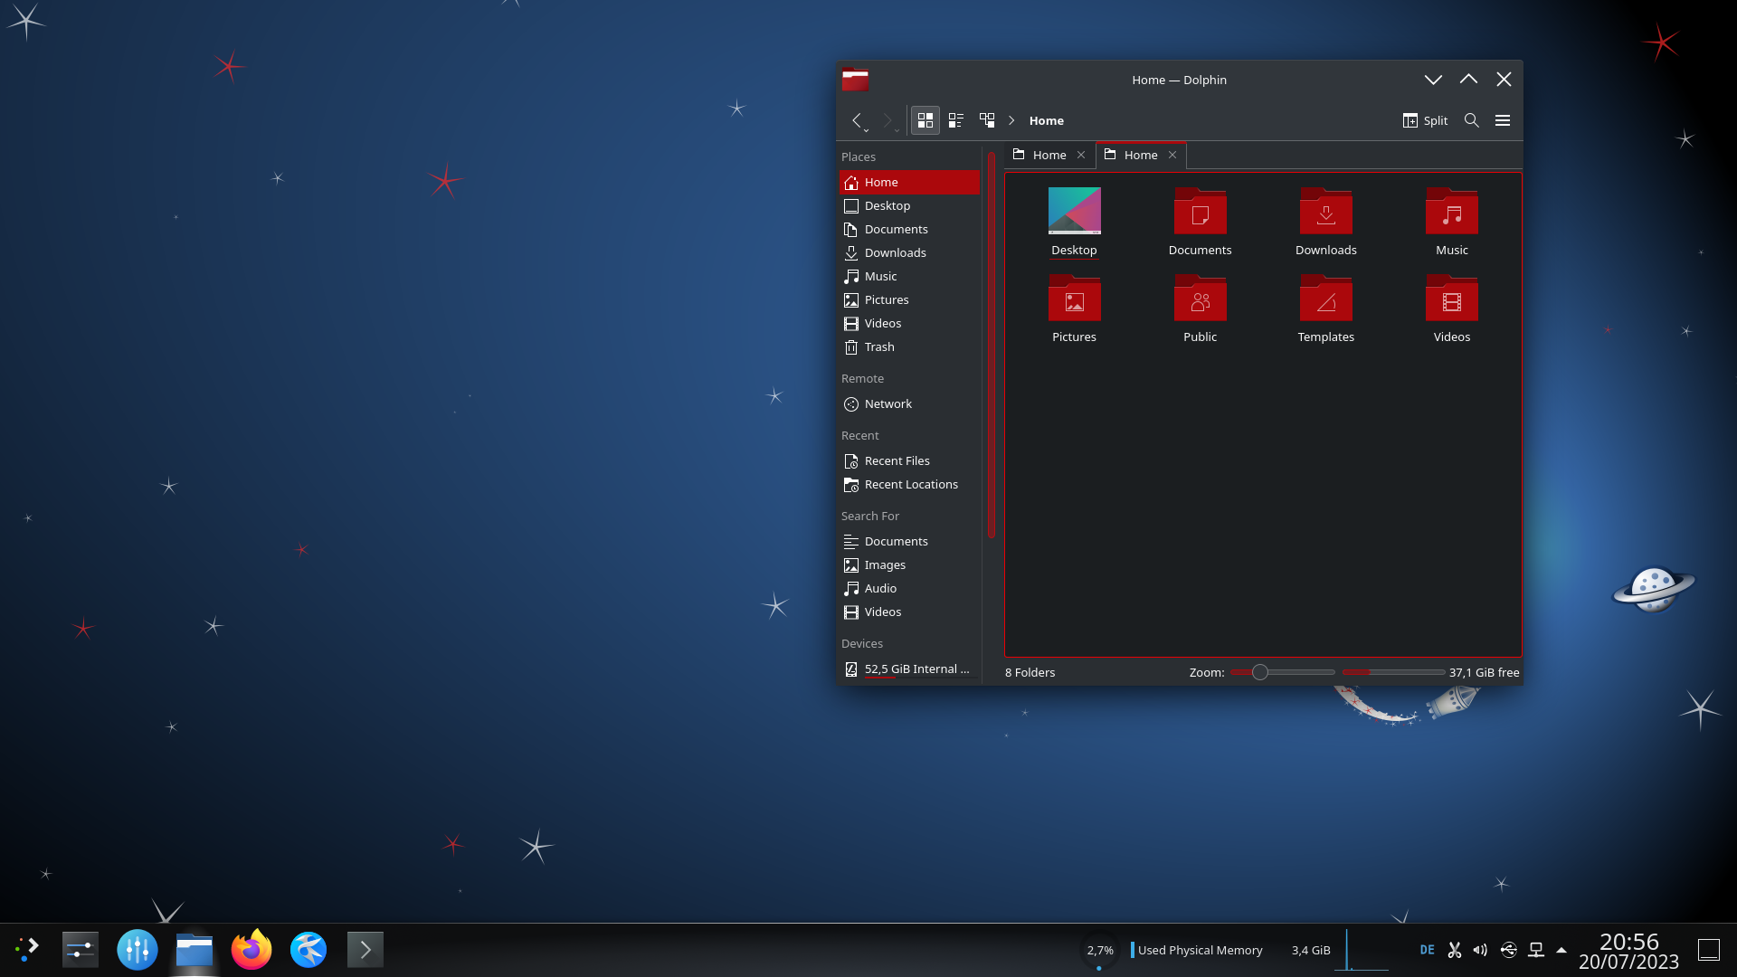
Task: Open Recent Files entry
Action: point(896,460)
